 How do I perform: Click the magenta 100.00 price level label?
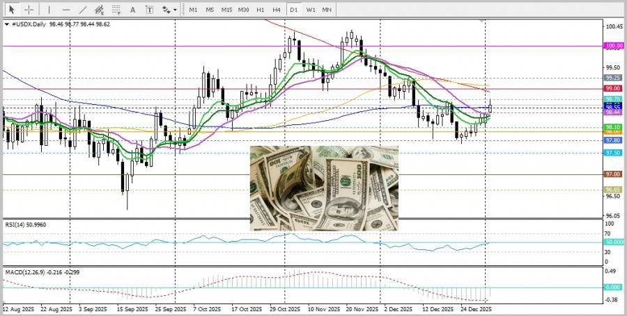point(614,47)
